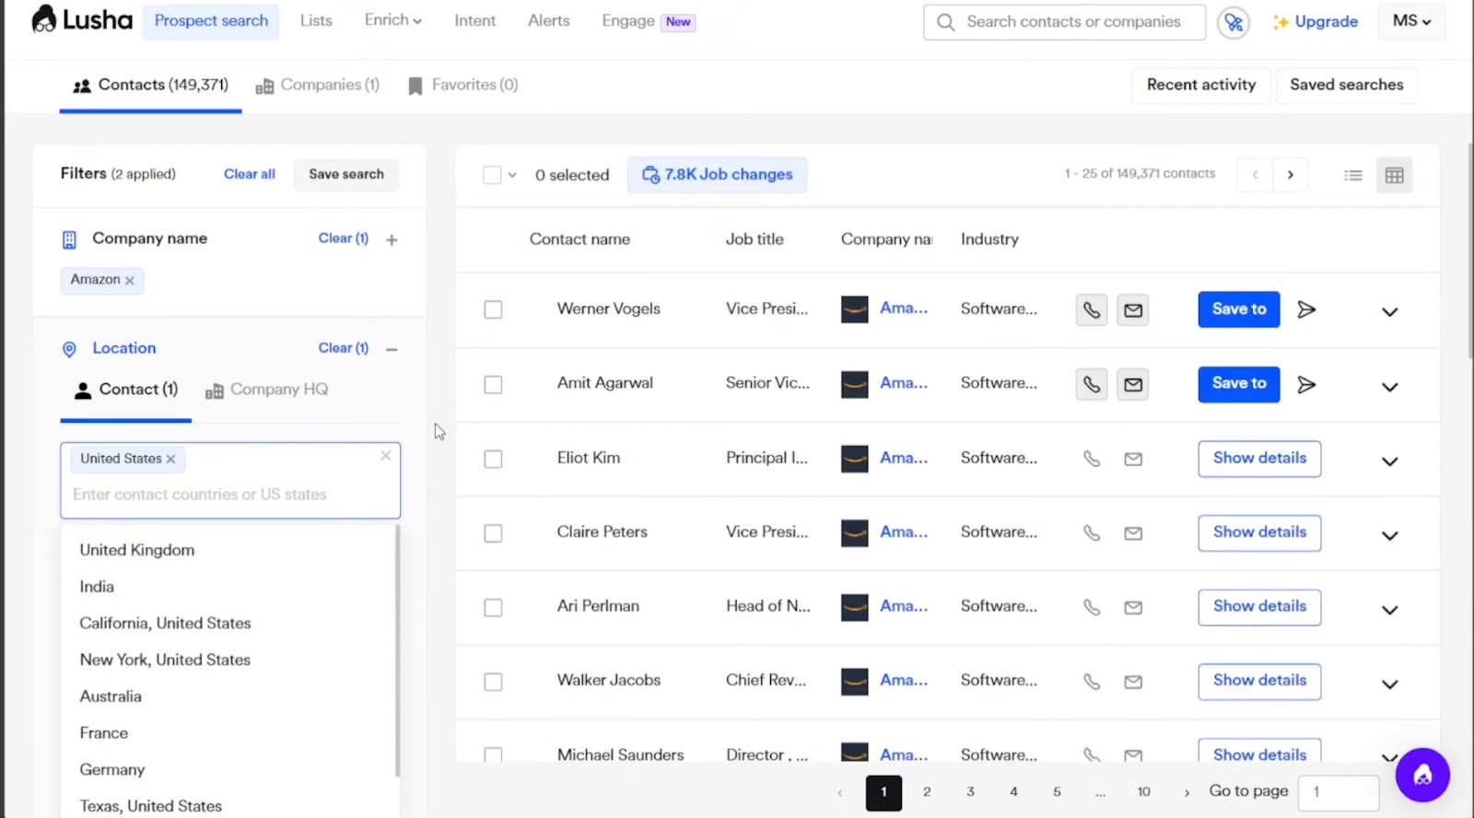Click phone icon in Claire Peters row
This screenshot has width=1474, height=818.
point(1092,533)
